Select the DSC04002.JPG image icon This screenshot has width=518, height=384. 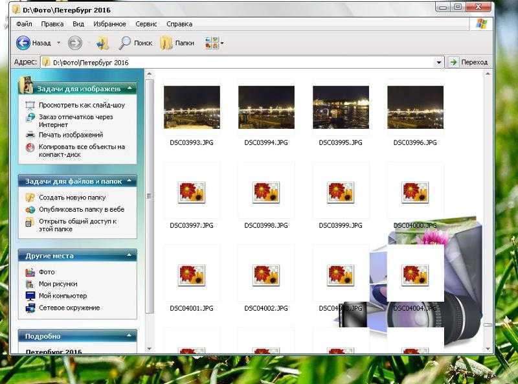click(x=266, y=275)
